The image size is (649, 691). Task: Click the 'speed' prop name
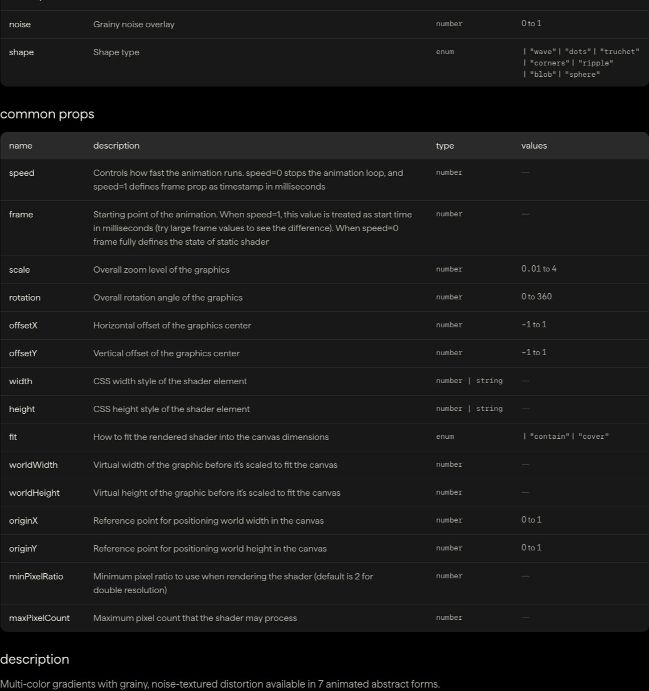coord(22,173)
